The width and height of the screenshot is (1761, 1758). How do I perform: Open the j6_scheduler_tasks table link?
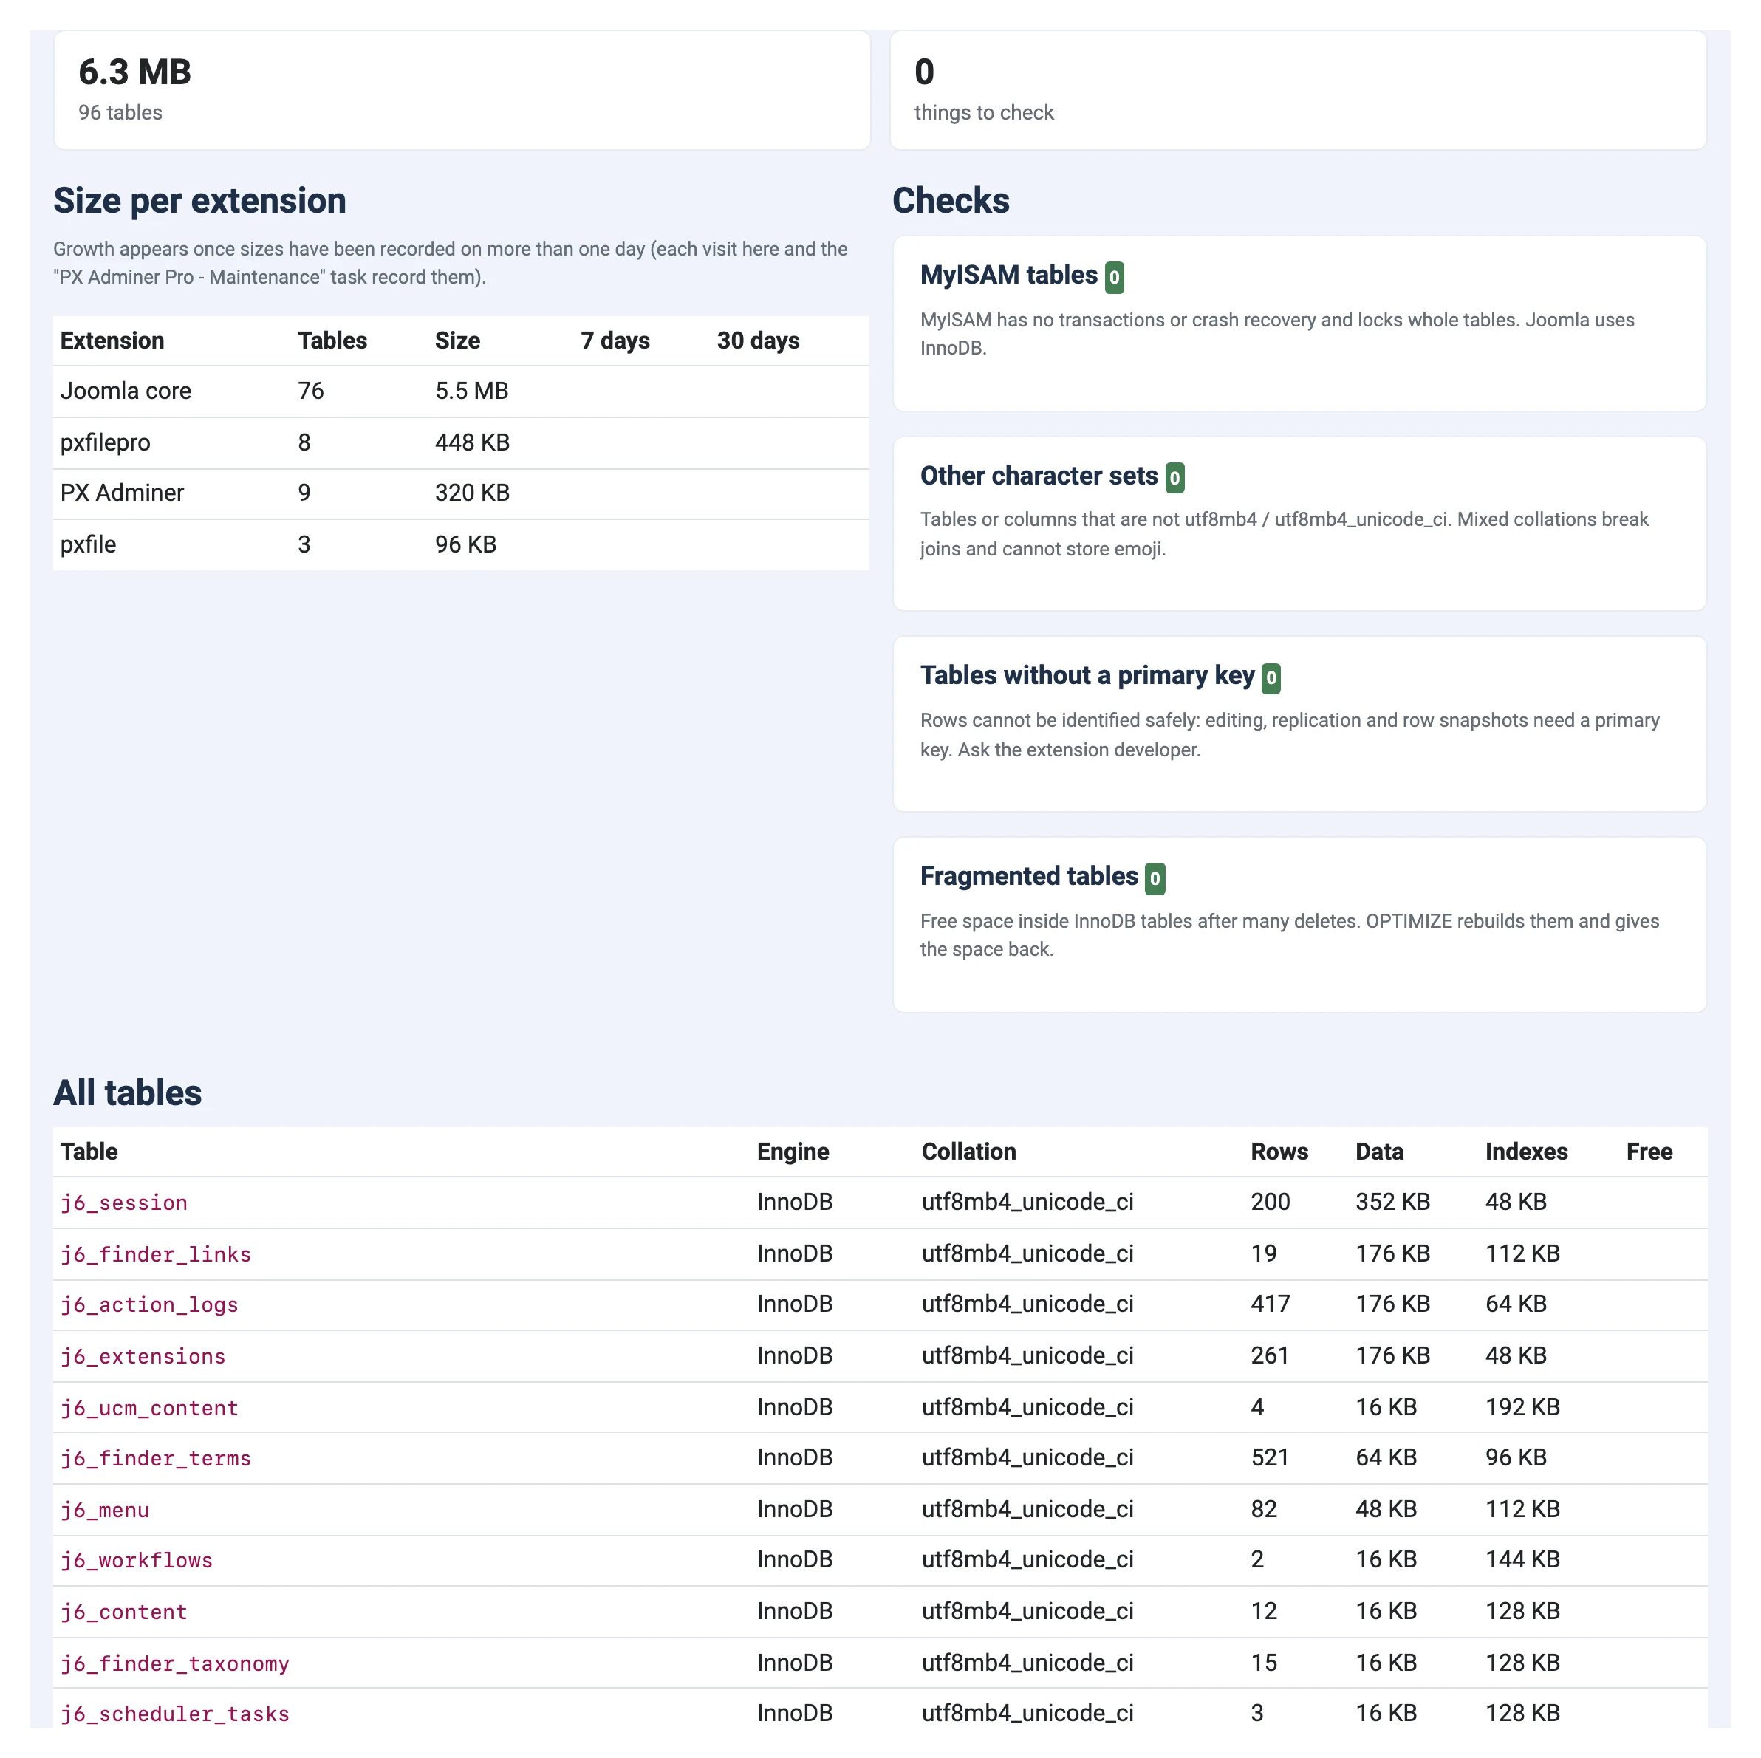175,1714
